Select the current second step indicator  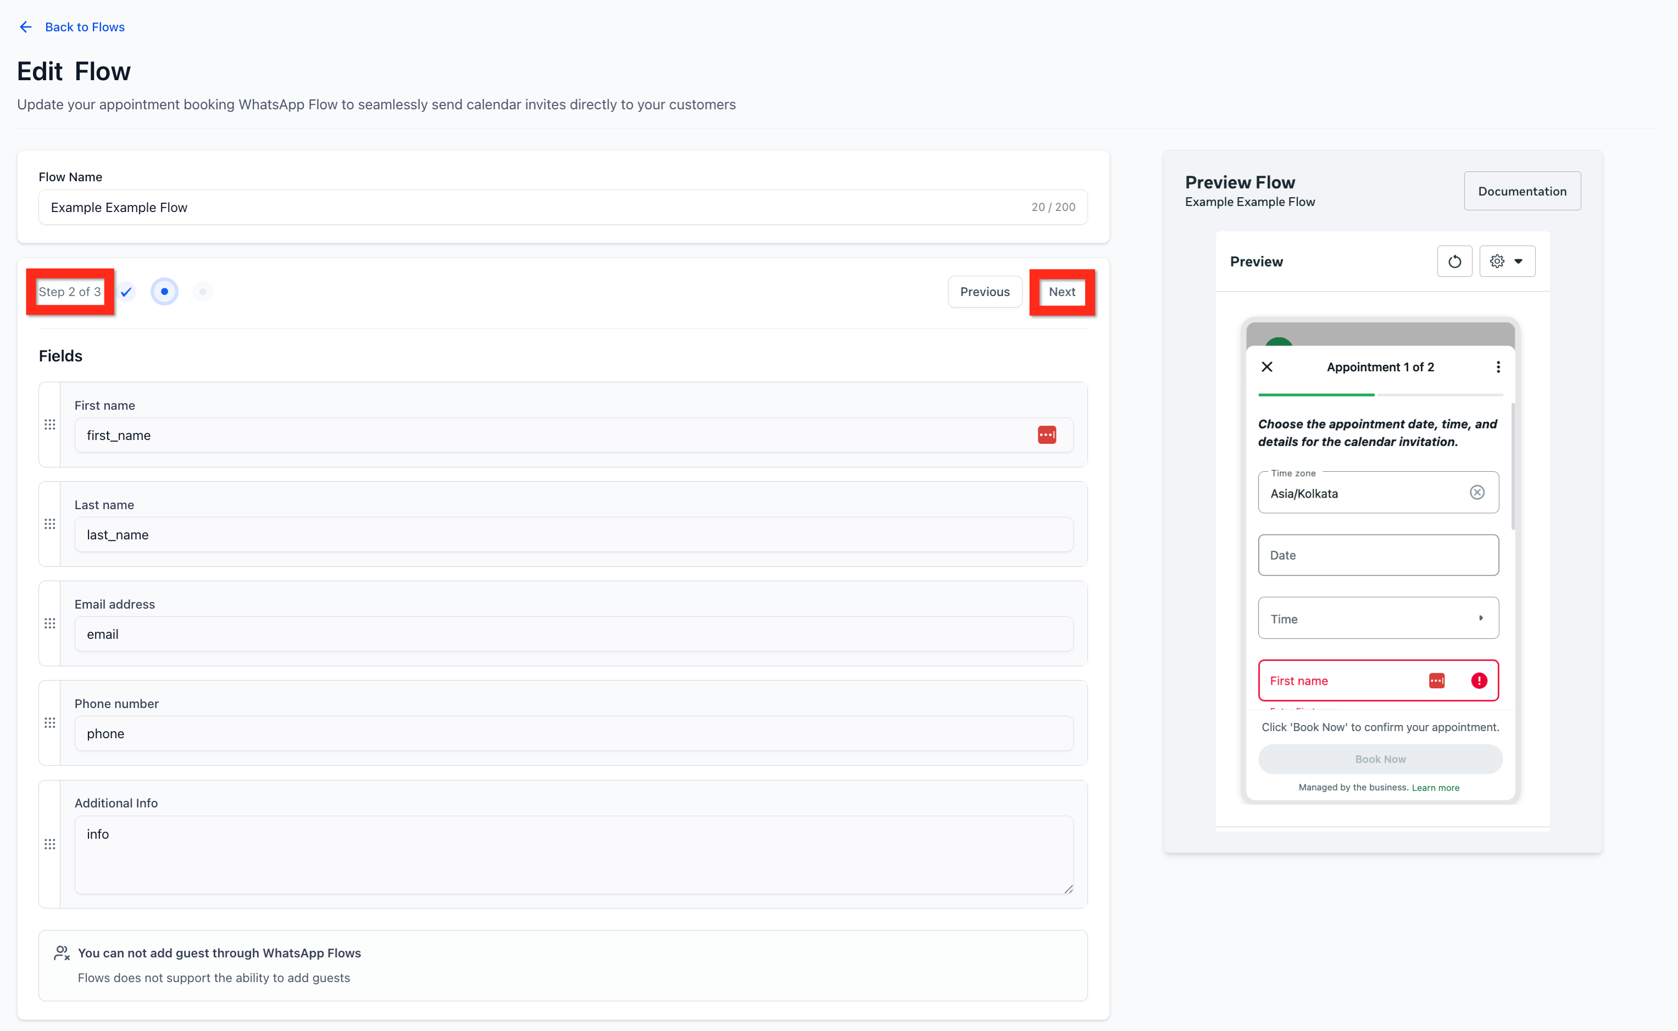click(x=164, y=292)
